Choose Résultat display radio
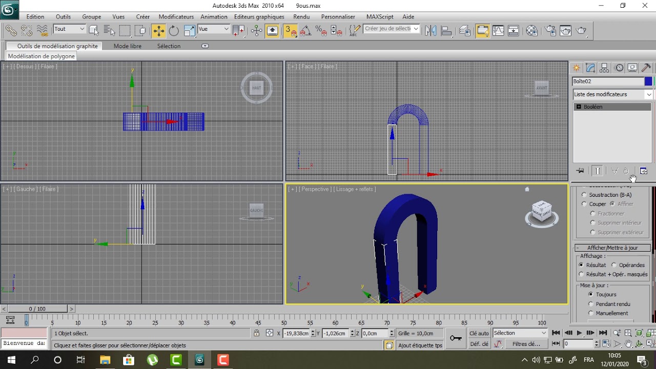Image resolution: width=656 pixels, height=369 pixels. 581,265
